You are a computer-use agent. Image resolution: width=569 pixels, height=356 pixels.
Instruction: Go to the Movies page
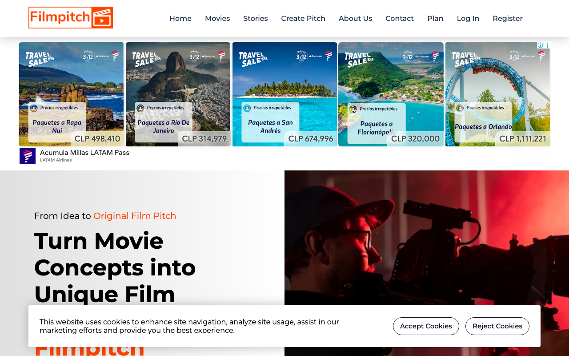(x=217, y=18)
